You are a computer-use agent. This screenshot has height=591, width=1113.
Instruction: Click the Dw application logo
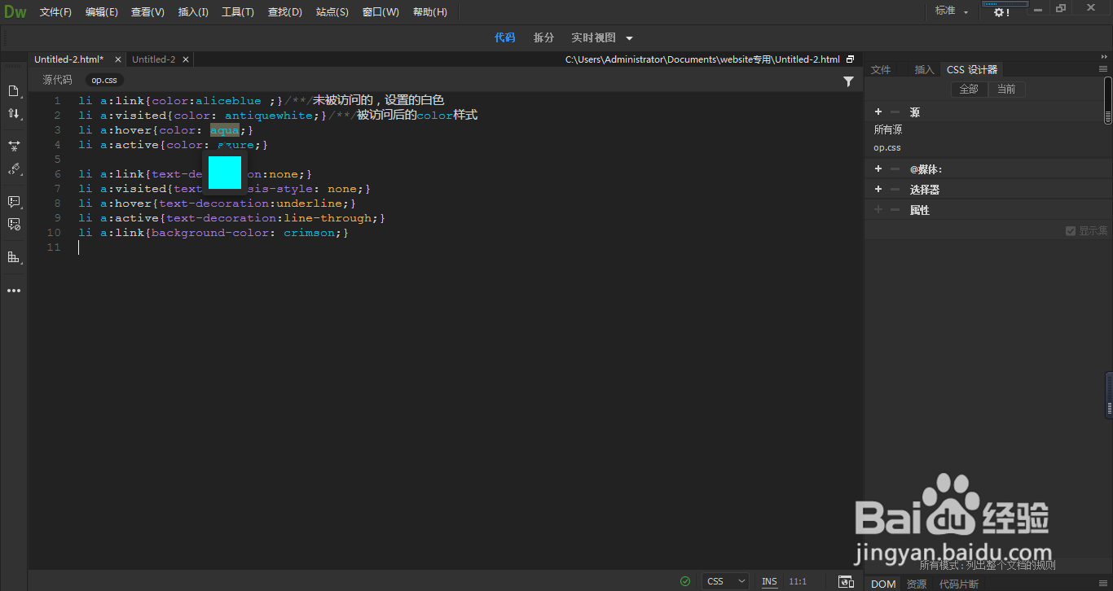tap(15, 11)
